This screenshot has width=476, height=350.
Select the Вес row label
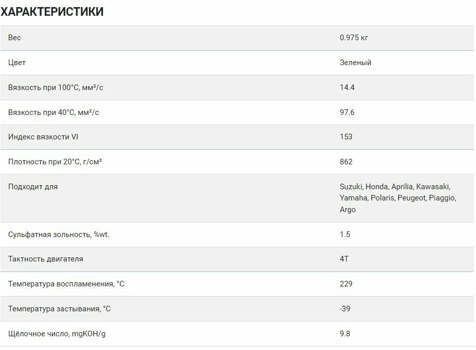coord(15,38)
